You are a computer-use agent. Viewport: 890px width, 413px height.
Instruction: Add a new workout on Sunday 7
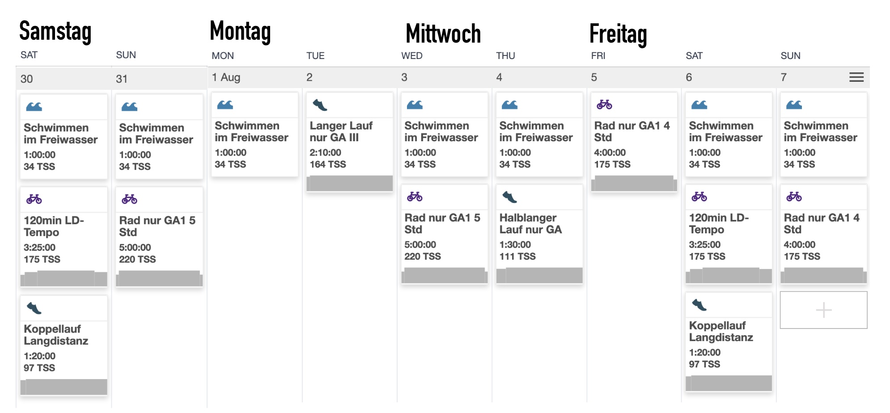[823, 310]
